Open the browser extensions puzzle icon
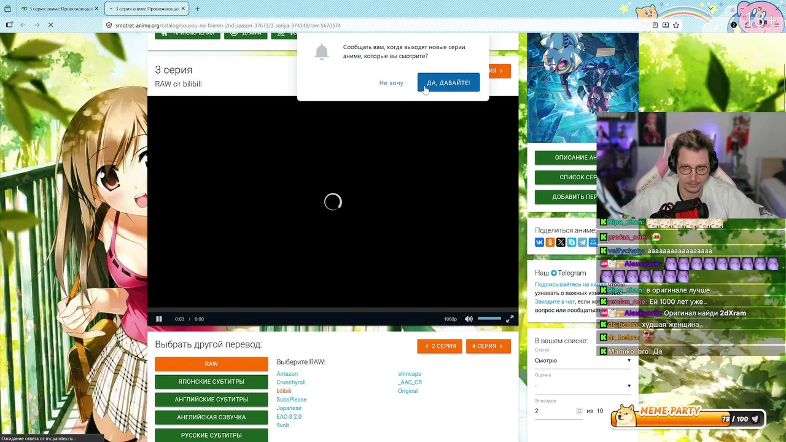The width and height of the screenshot is (786, 442). tap(748, 25)
